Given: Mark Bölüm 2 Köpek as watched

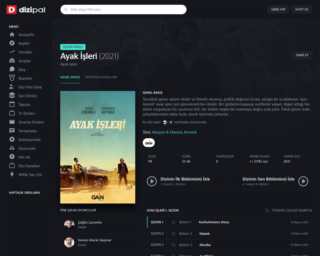Looking at the screenshot, I should [x=173, y=233].
